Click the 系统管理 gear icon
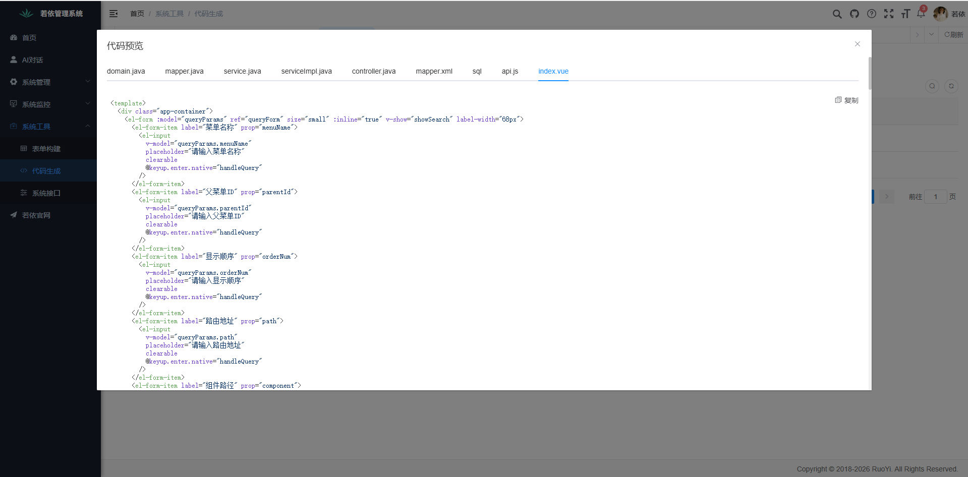This screenshot has width=968, height=477. 14,82
